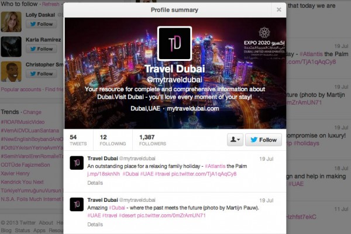Click the avatar icon of second tweet
Image resolution: width=351 pixels, height=234 pixels.
[x=77, y=204]
